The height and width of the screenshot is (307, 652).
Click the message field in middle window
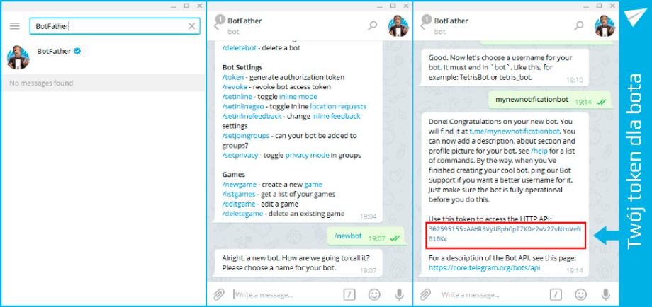[x=285, y=295]
